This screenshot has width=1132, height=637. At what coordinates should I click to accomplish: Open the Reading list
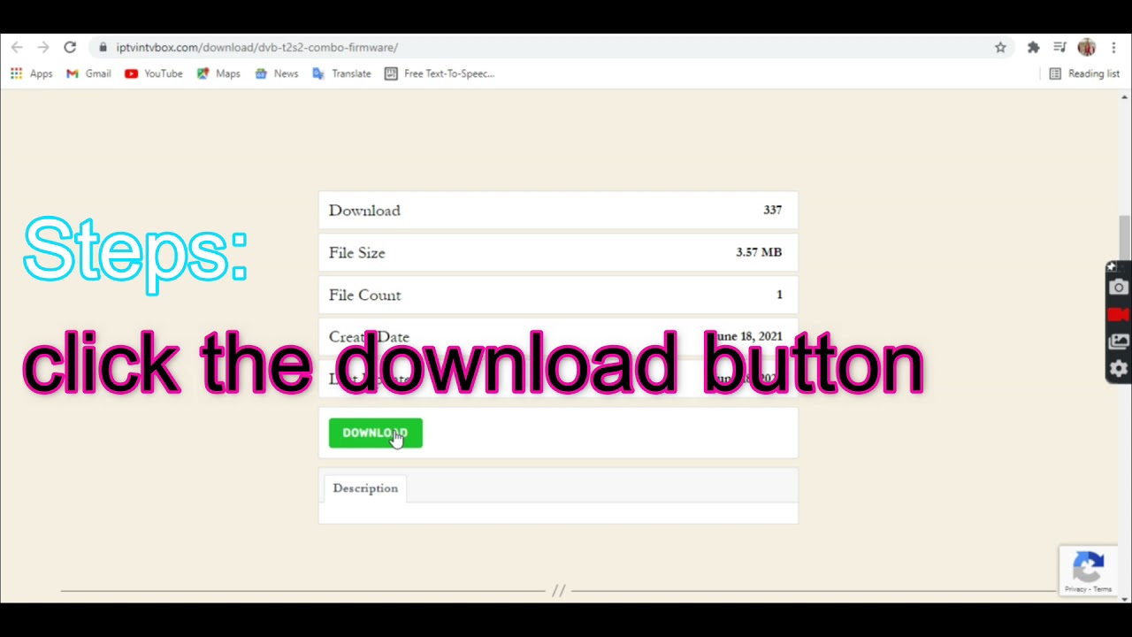click(x=1084, y=73)
